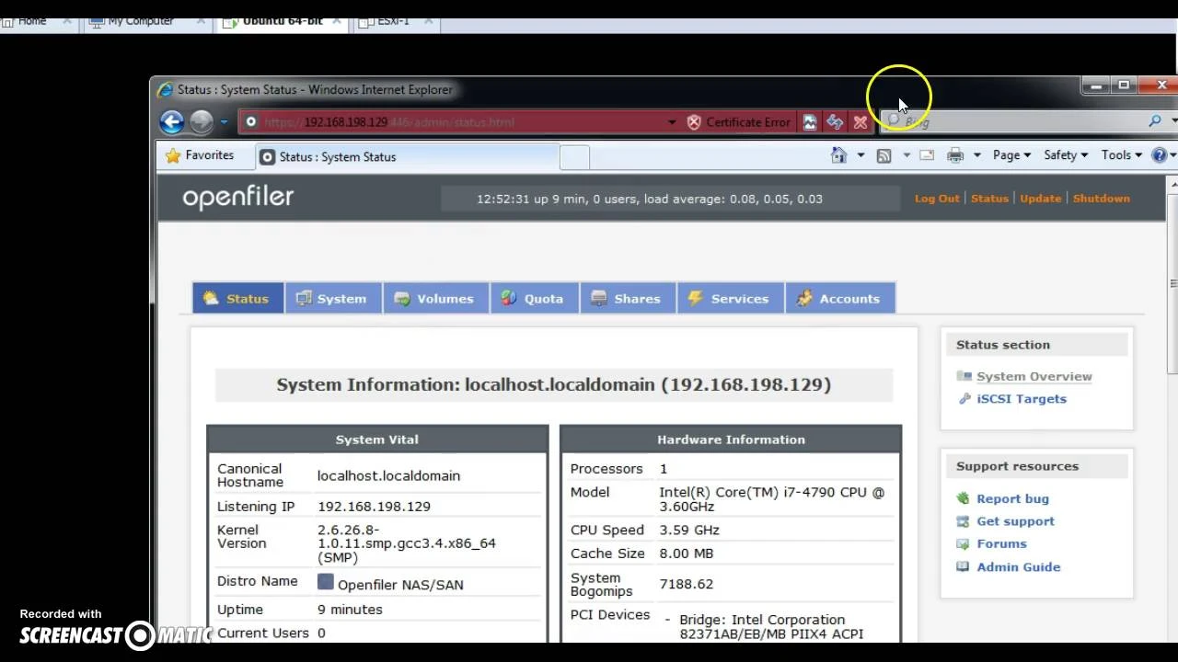Switch to the Services tab
This screenshot has width=1178, height=662.
[x=730, y=298]
